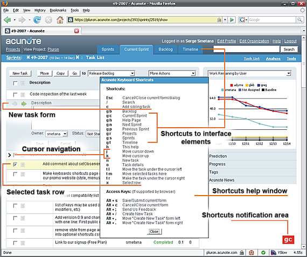The height and width of the screenshot is (257, 307).
Task: Expand the Prediction section
Action: coord(218,156)
